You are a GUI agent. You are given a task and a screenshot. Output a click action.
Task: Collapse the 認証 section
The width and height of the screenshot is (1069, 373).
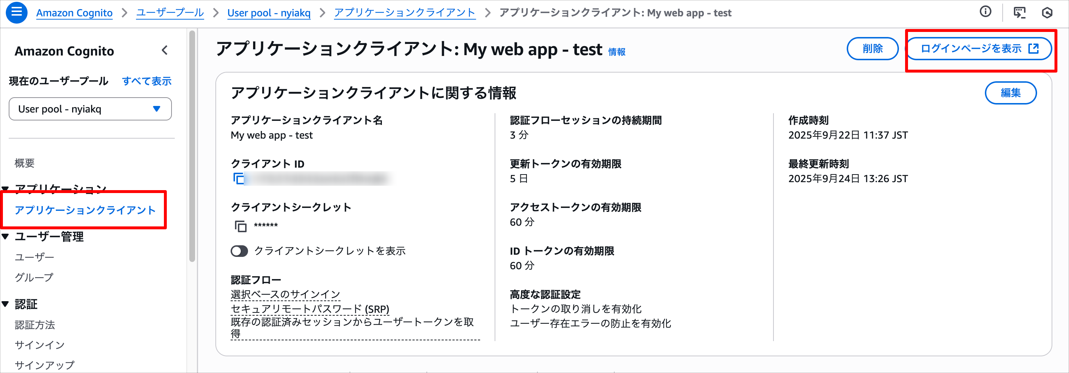coord(5,304)
